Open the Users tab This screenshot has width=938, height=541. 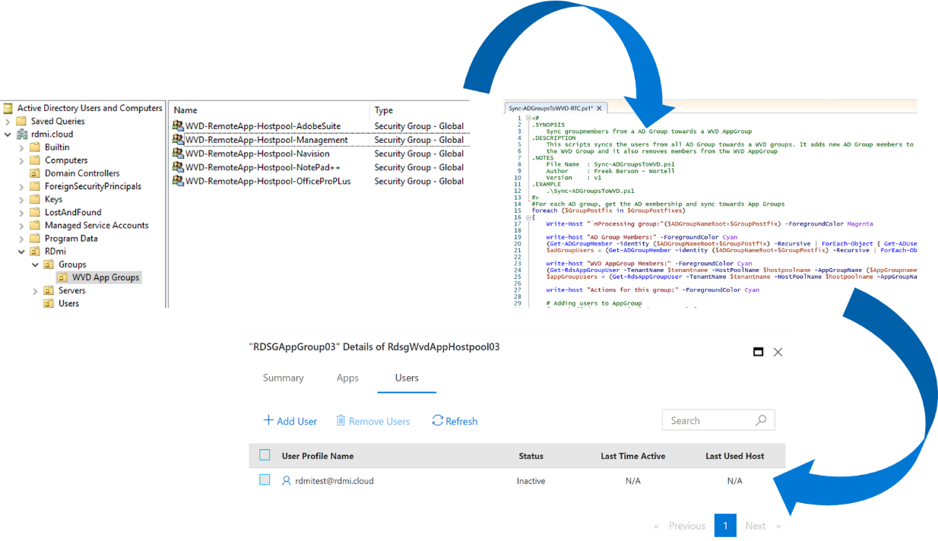coord(407,378)
